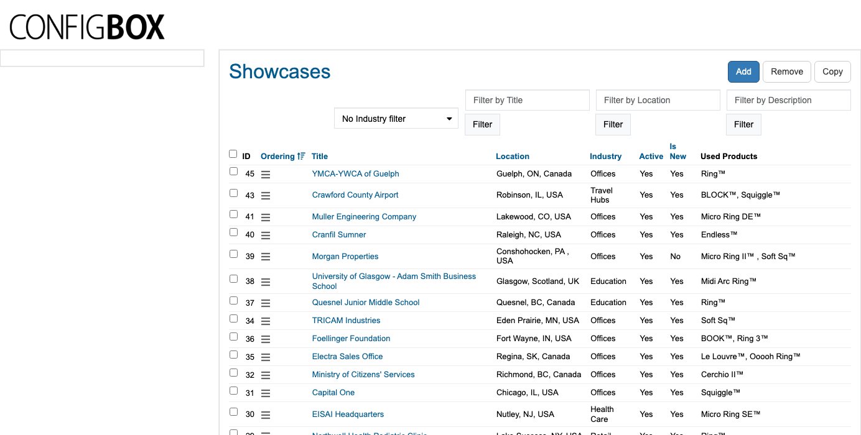Sort by the Location column header
This screenshot has width=861, height=435.
[x=513, y=157]
